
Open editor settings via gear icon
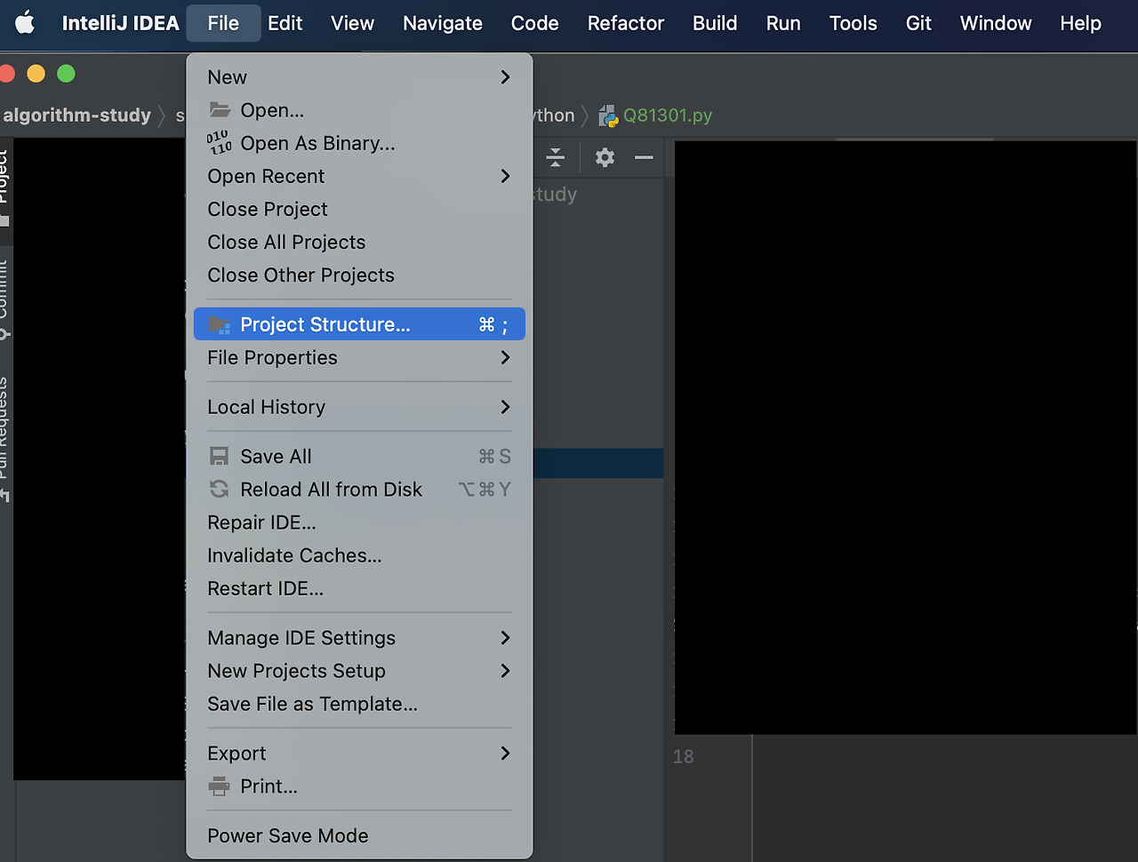605,157
